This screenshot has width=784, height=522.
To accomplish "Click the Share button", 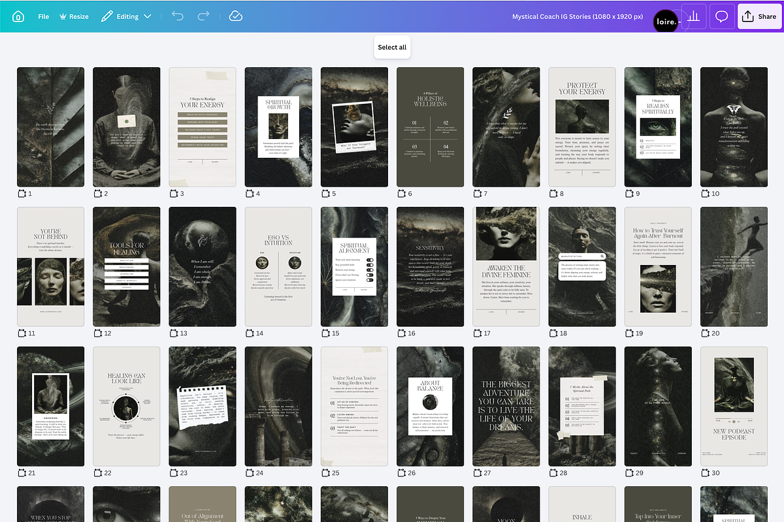I will click(x=760, y=16).
